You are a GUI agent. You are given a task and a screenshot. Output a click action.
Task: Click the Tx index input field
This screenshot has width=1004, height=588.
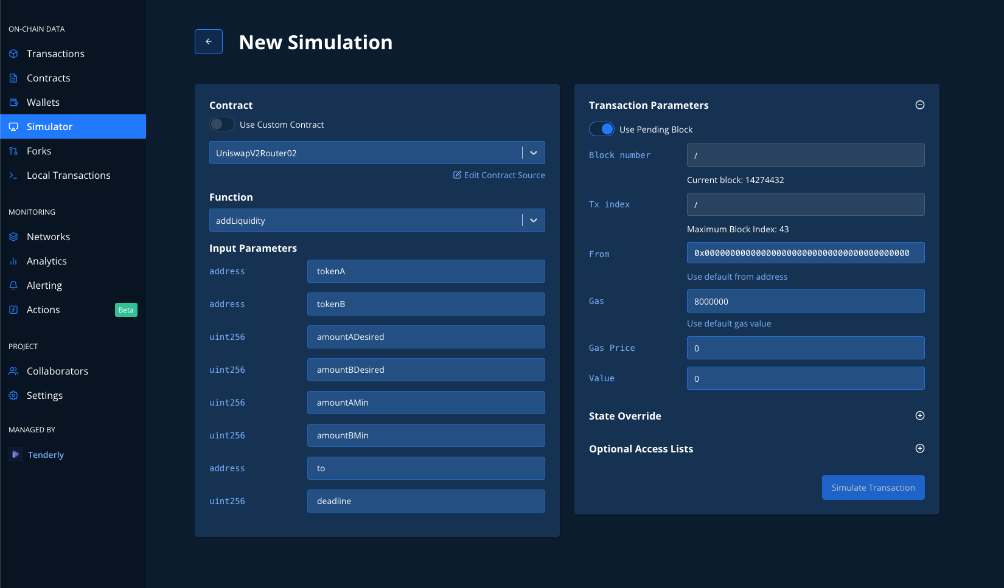click(x=806, y=204)
